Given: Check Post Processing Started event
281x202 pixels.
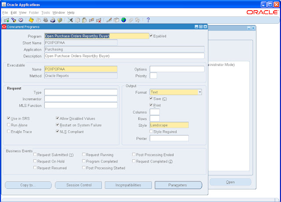Looking at the screenshot, I should pyautogui.click(x=84, y=168).
